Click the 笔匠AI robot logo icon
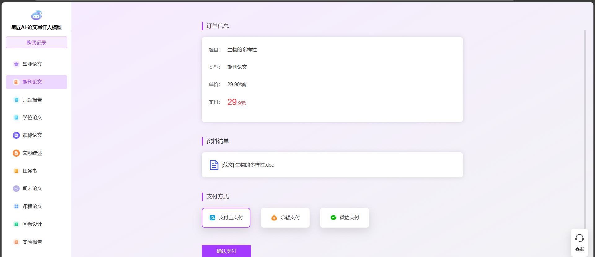The image size is (595, 257). point(36,15)
